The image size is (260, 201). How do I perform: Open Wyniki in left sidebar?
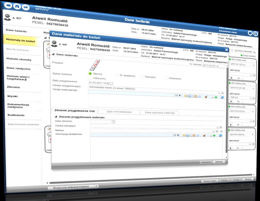coord(12,96)
